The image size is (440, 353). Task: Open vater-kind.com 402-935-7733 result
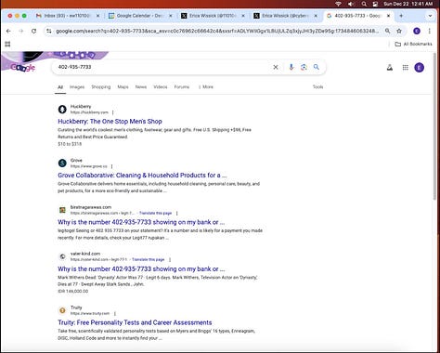(x=141, y=268)
